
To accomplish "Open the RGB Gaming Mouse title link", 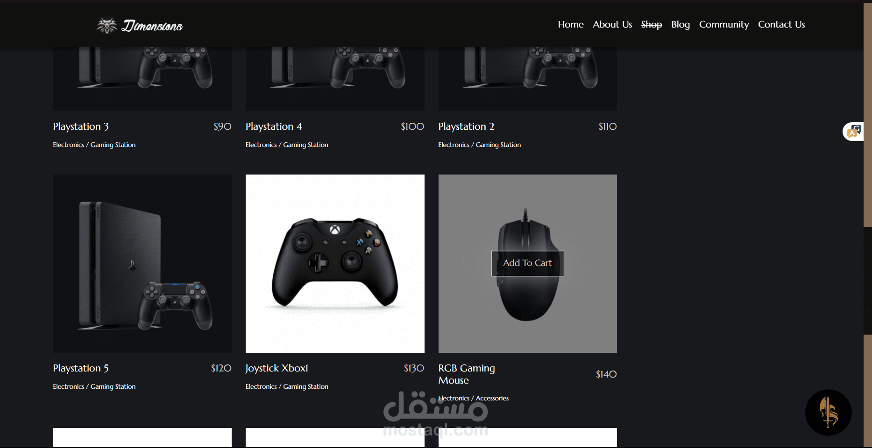I will [467, 374].
